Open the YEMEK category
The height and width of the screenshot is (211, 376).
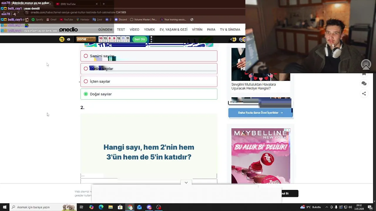click(150, 30)
